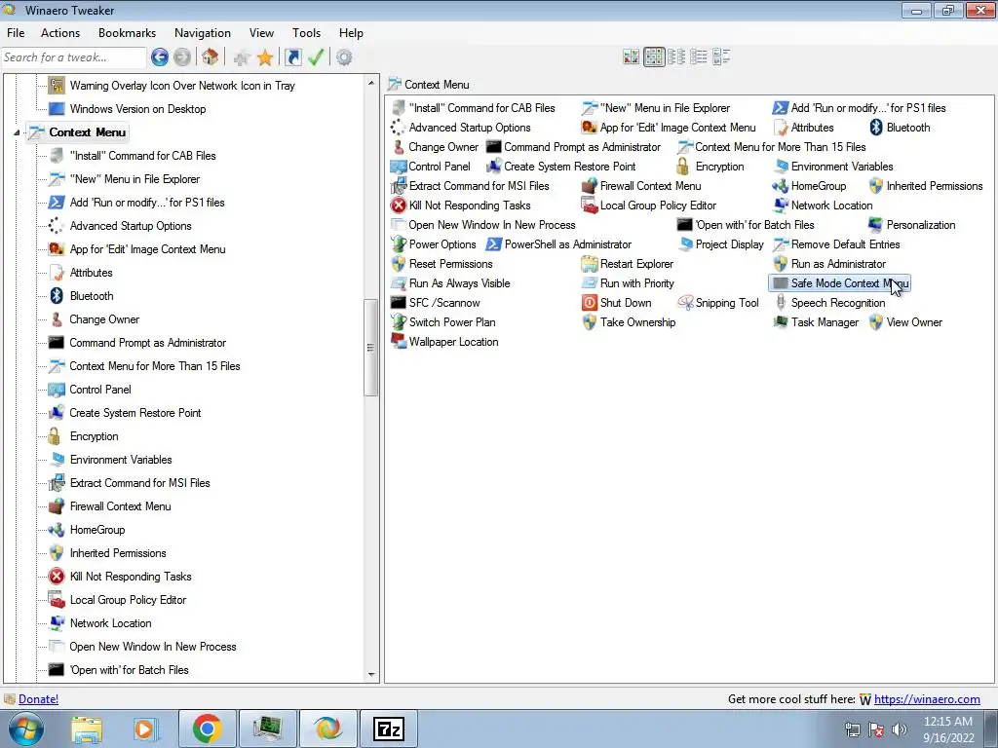Open the Windows Start button
The width and height of the screenshot is (998, 748).
pos(25,729)
